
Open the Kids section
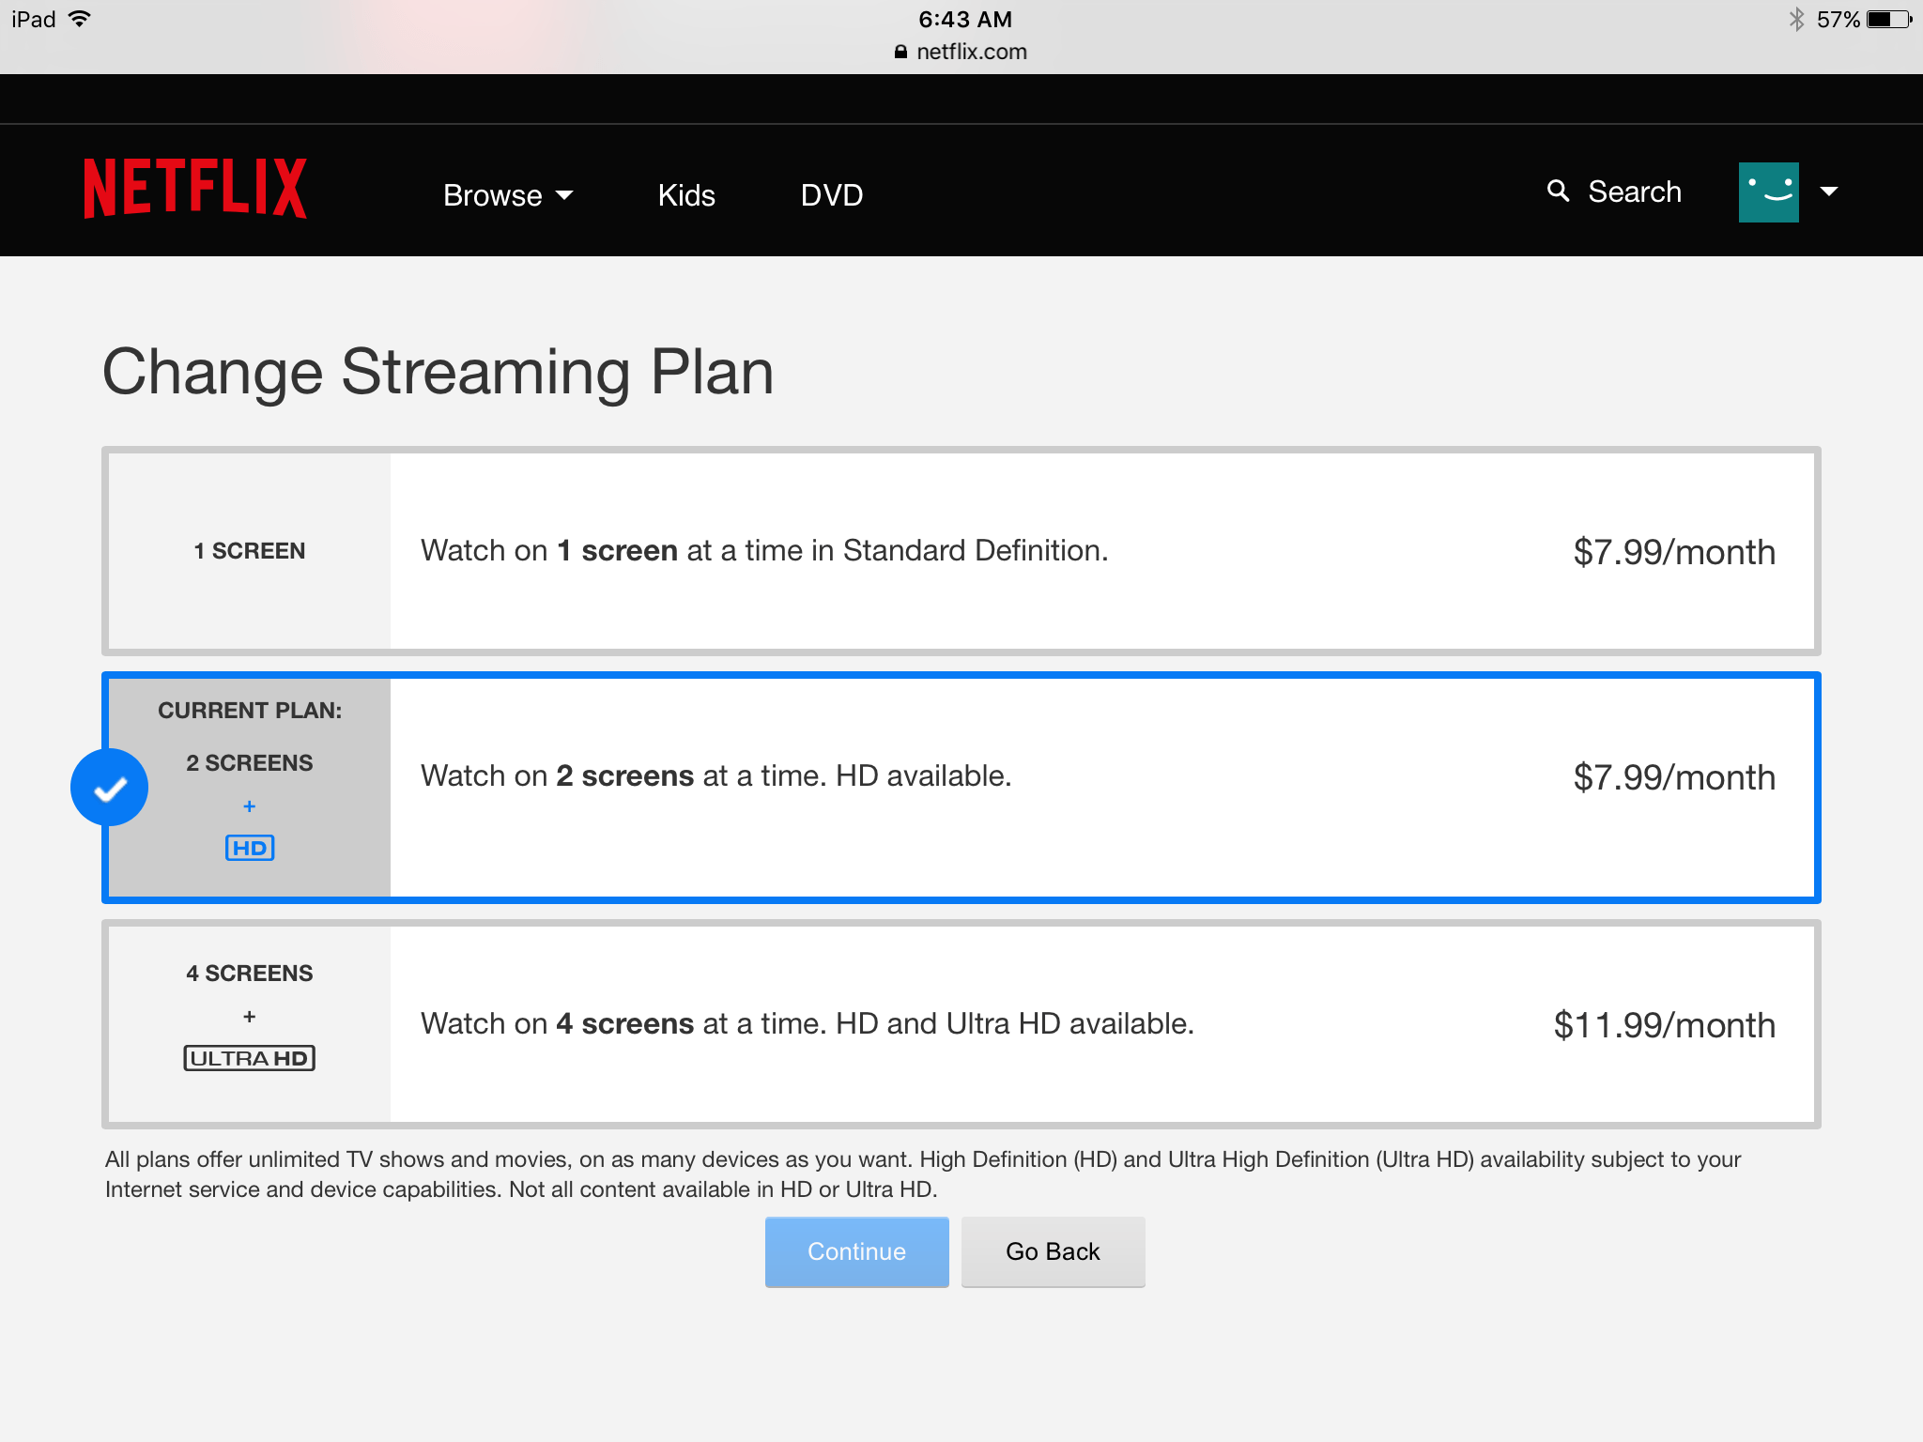tap(686, 195)
